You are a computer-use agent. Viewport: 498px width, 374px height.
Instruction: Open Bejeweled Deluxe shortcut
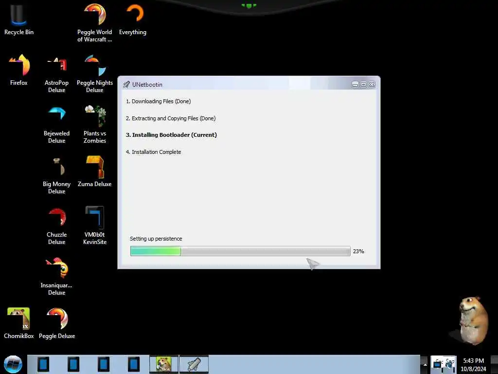(56, 124)
